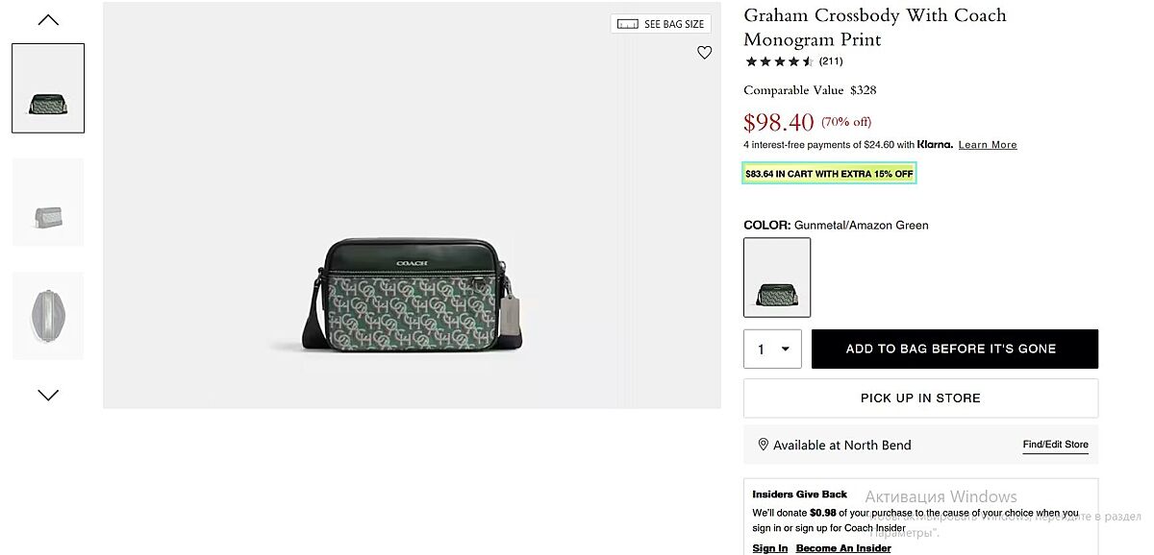Select Gunmetal/Amazon Green color swatch
Viewport: 1154px width, 555px height.
point(777,277)
